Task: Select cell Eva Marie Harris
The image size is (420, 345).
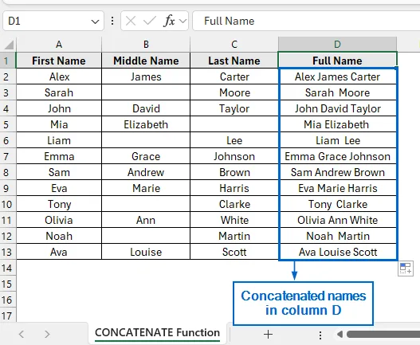Action: pos(337,188)
